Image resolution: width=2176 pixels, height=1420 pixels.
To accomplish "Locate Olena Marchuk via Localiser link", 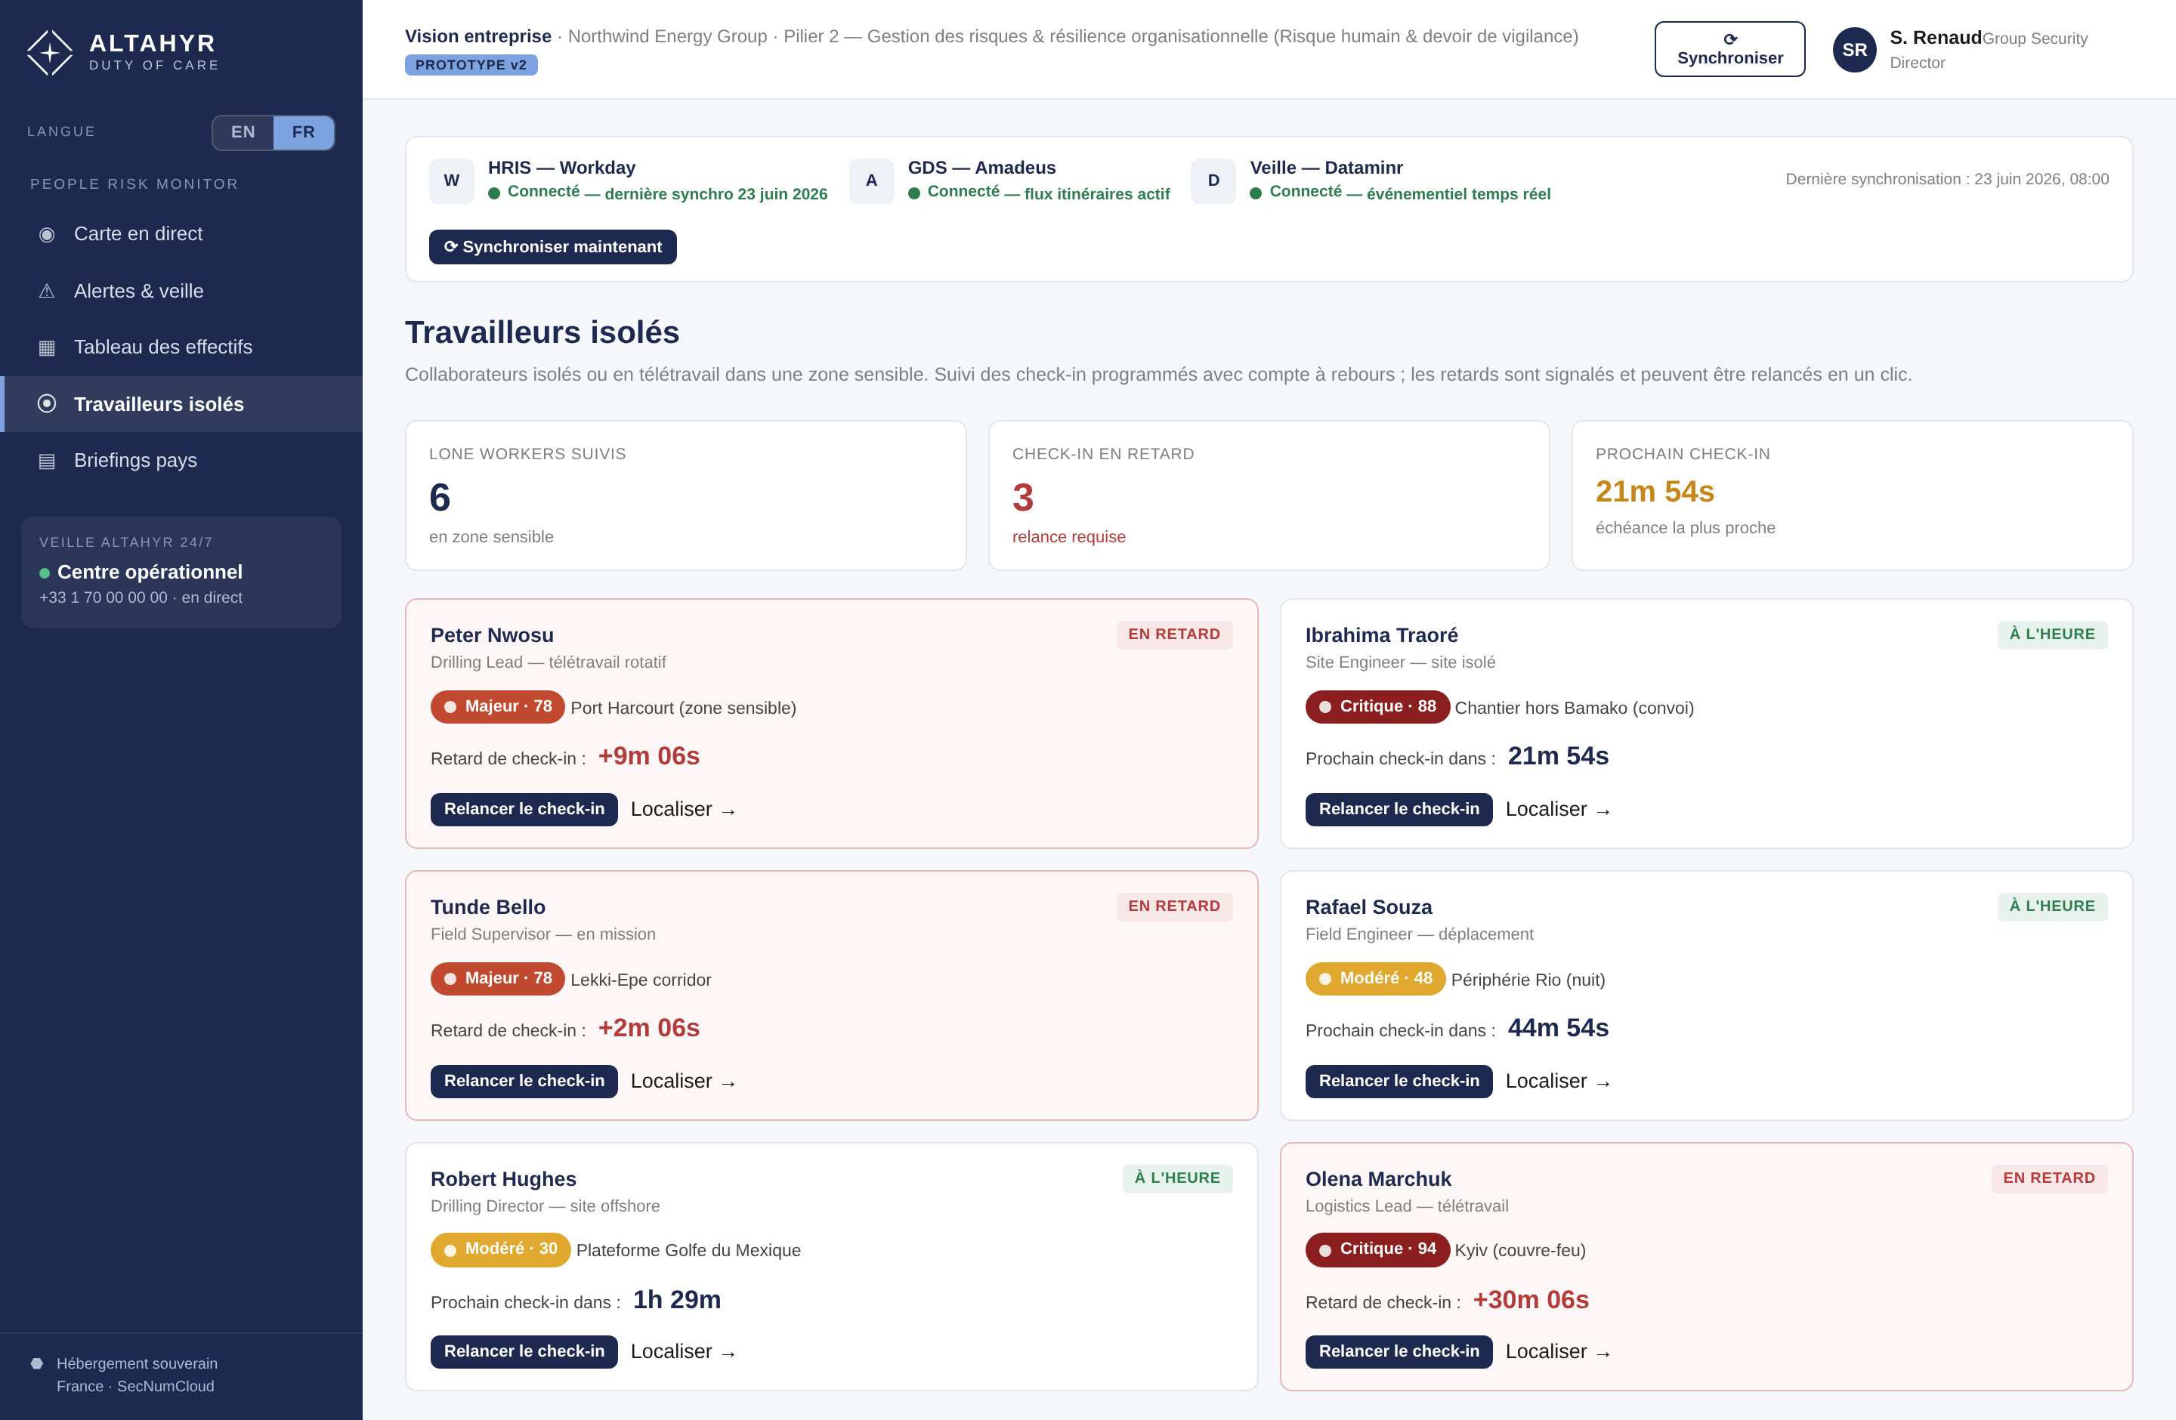I will [1558, 1351].
